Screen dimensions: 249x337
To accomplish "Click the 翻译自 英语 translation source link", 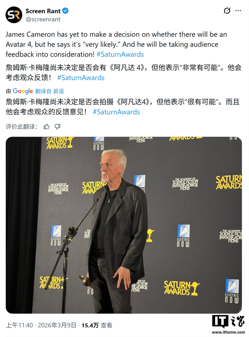I will coord(49,91).
